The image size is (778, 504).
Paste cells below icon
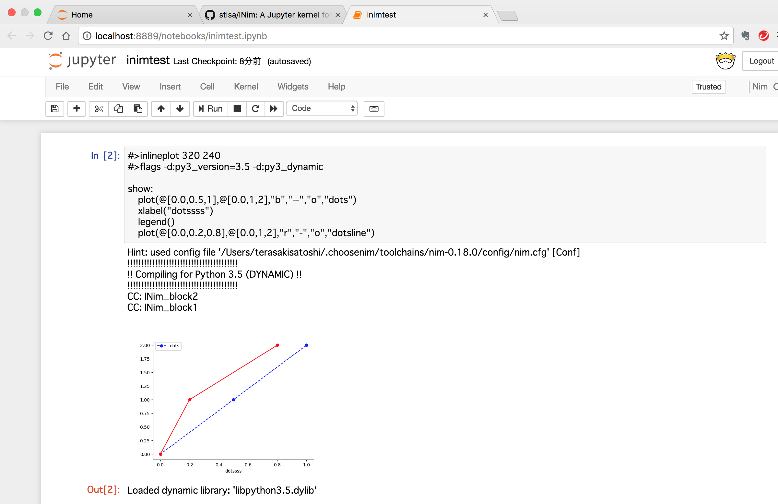(x=138, y=109)
